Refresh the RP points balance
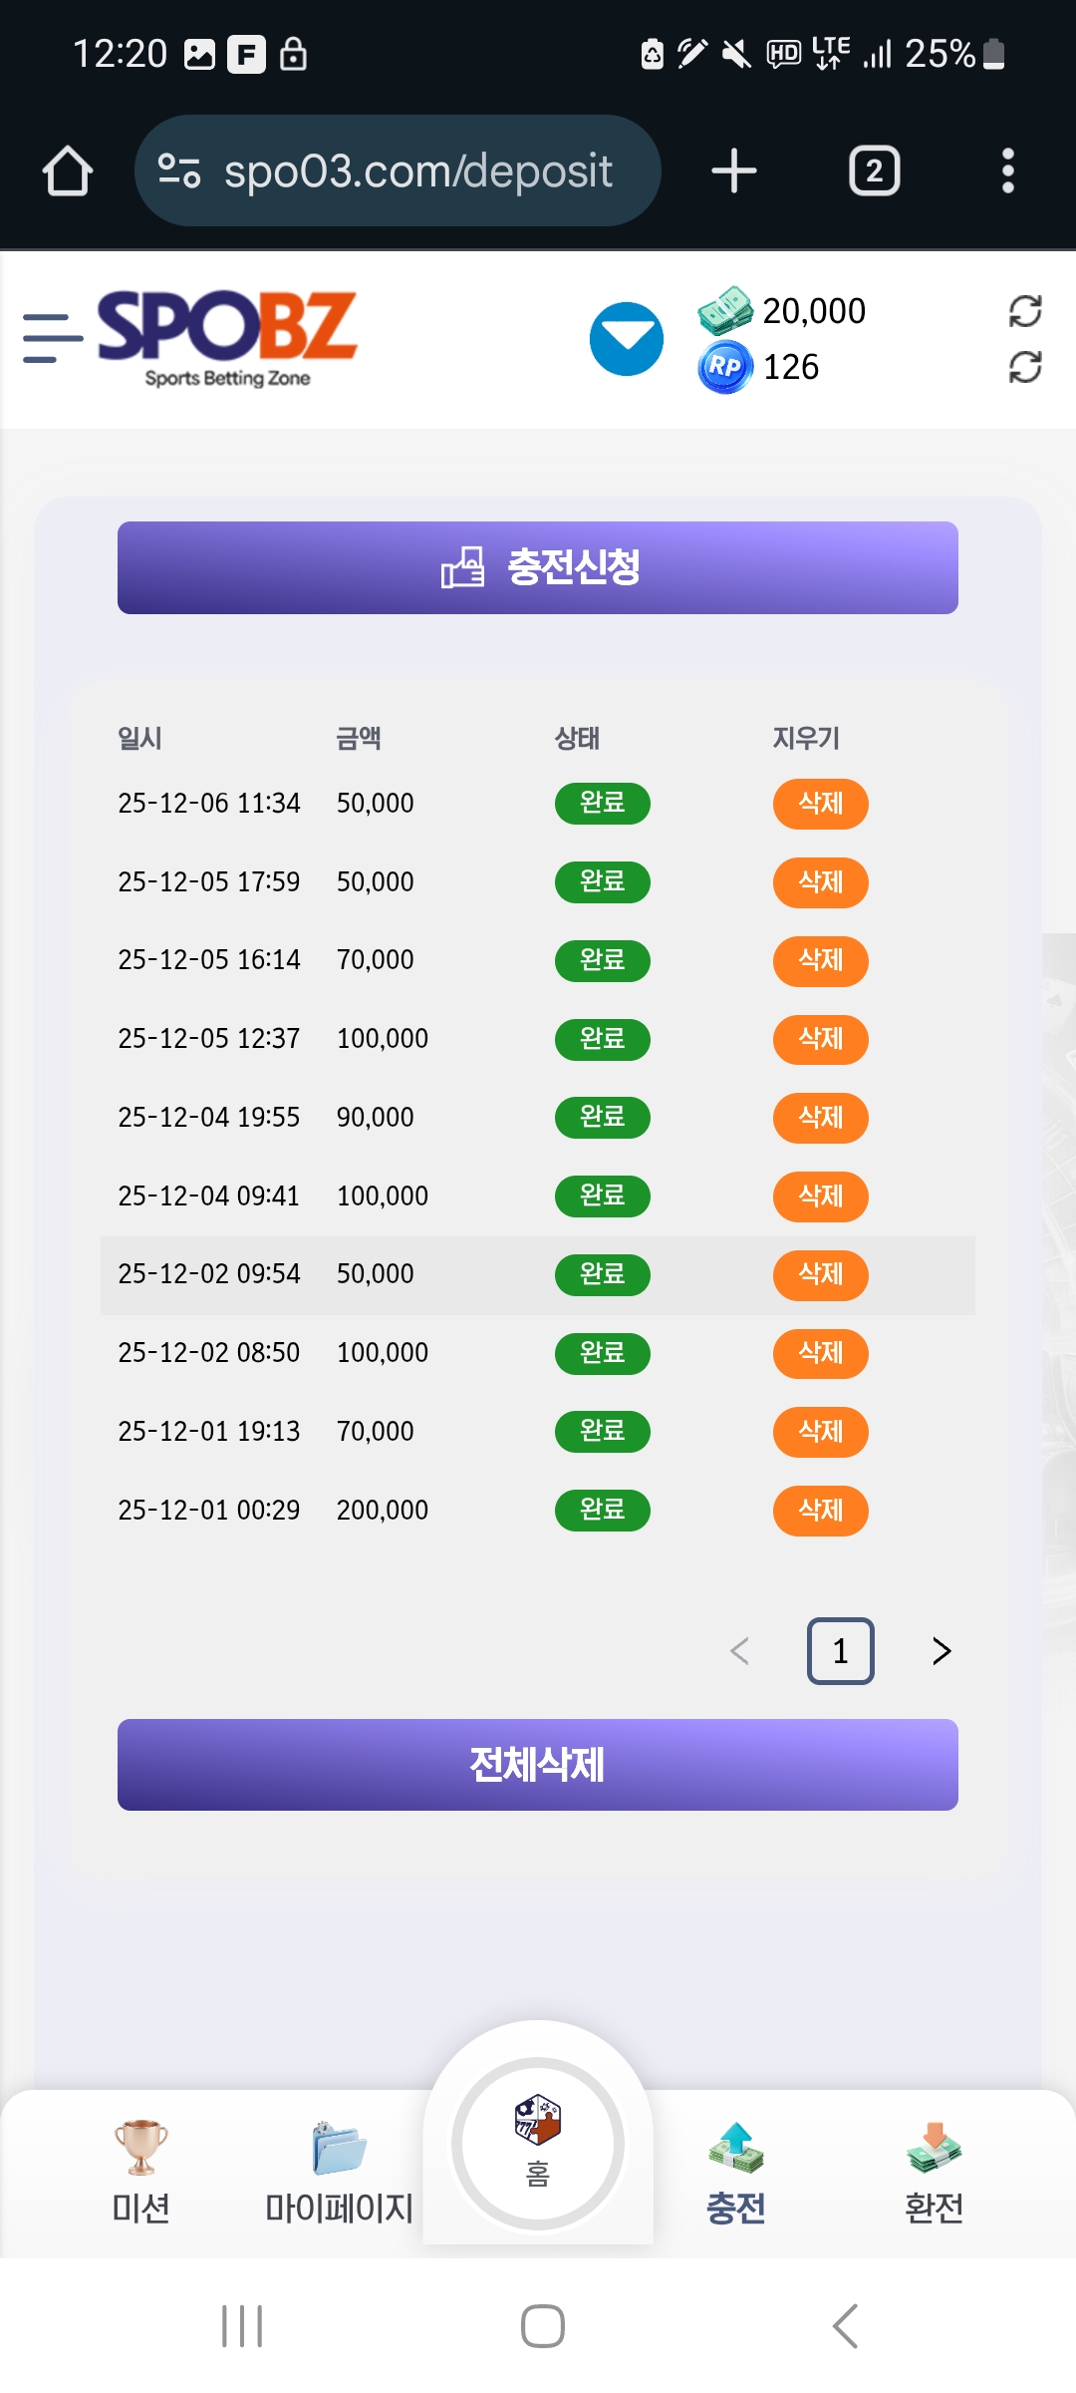Viewport: 1076px width, 2393px height. pyautogui.click(x=1024, y=367)
